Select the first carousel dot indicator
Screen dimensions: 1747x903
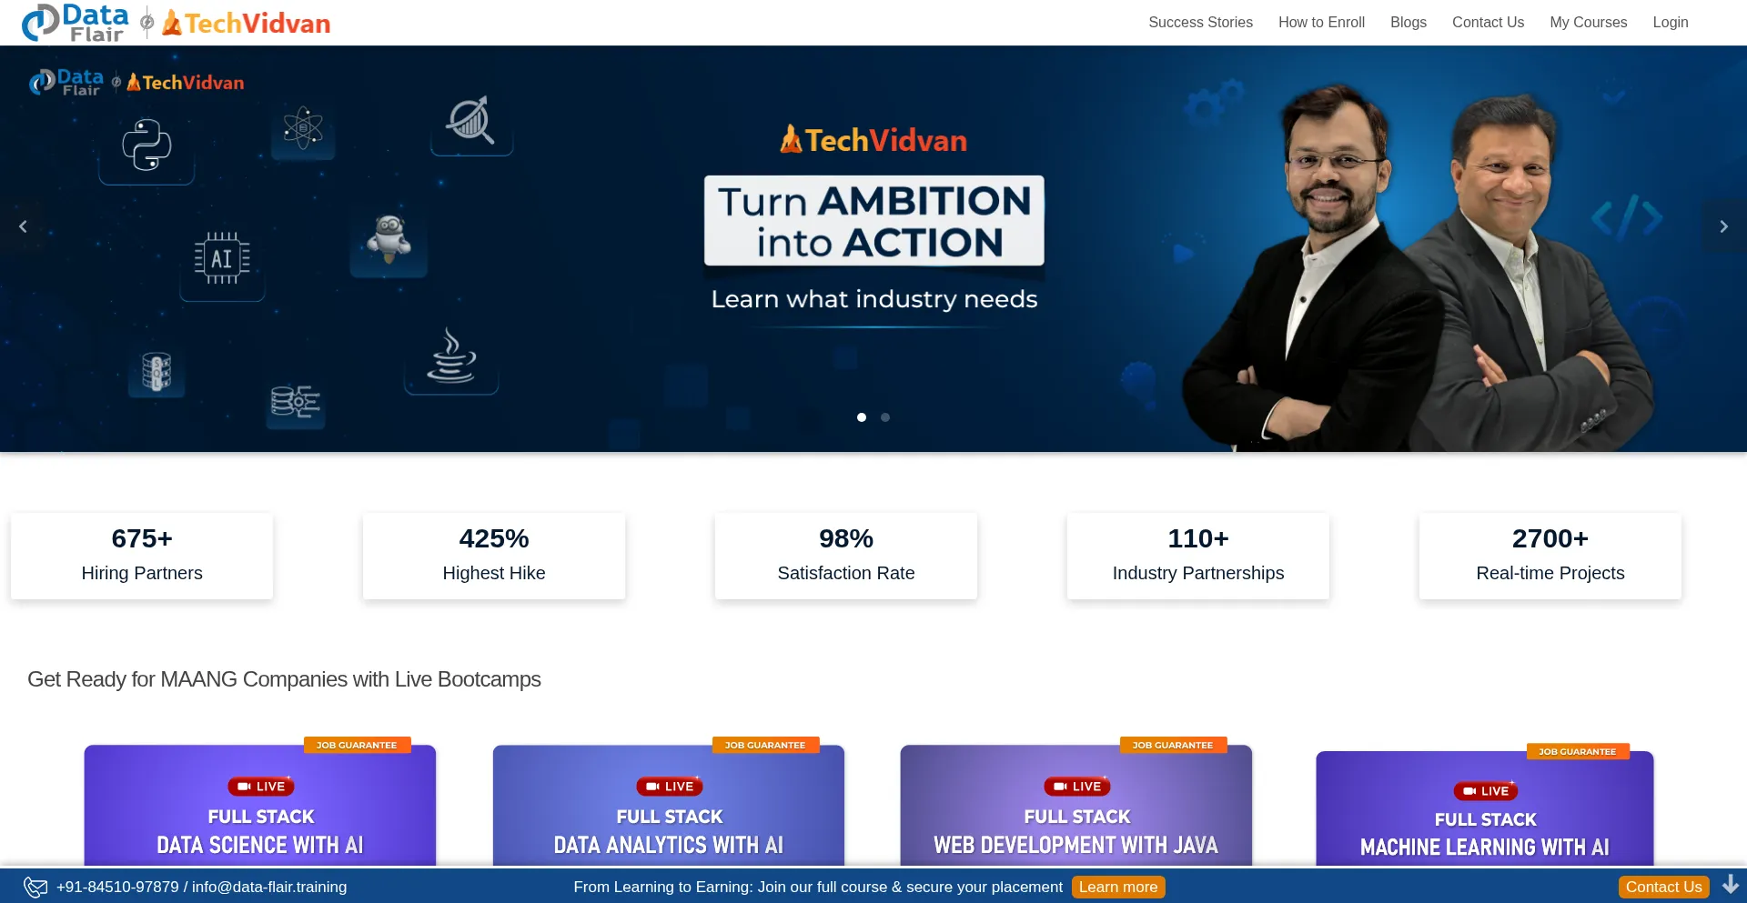tap(862, 417)
